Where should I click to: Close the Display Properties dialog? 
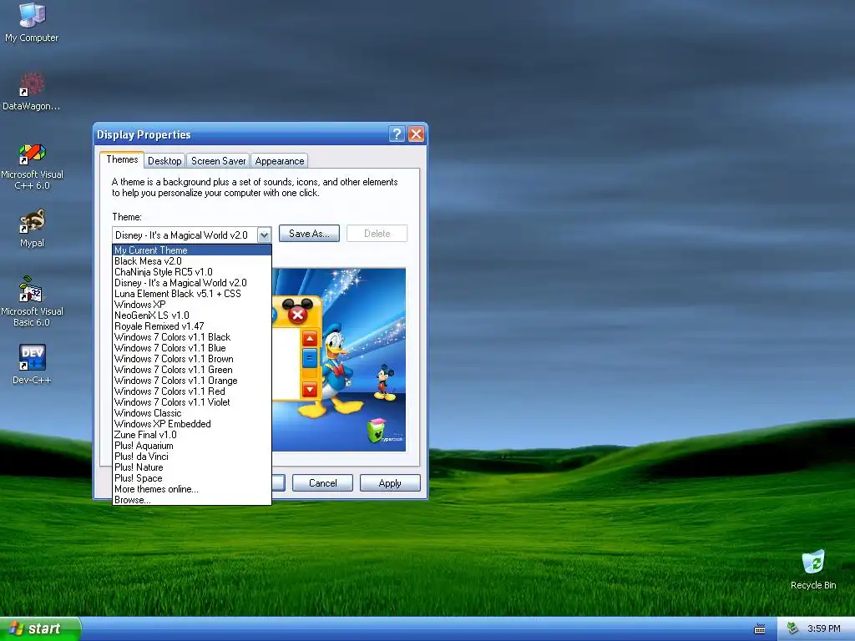416,134
